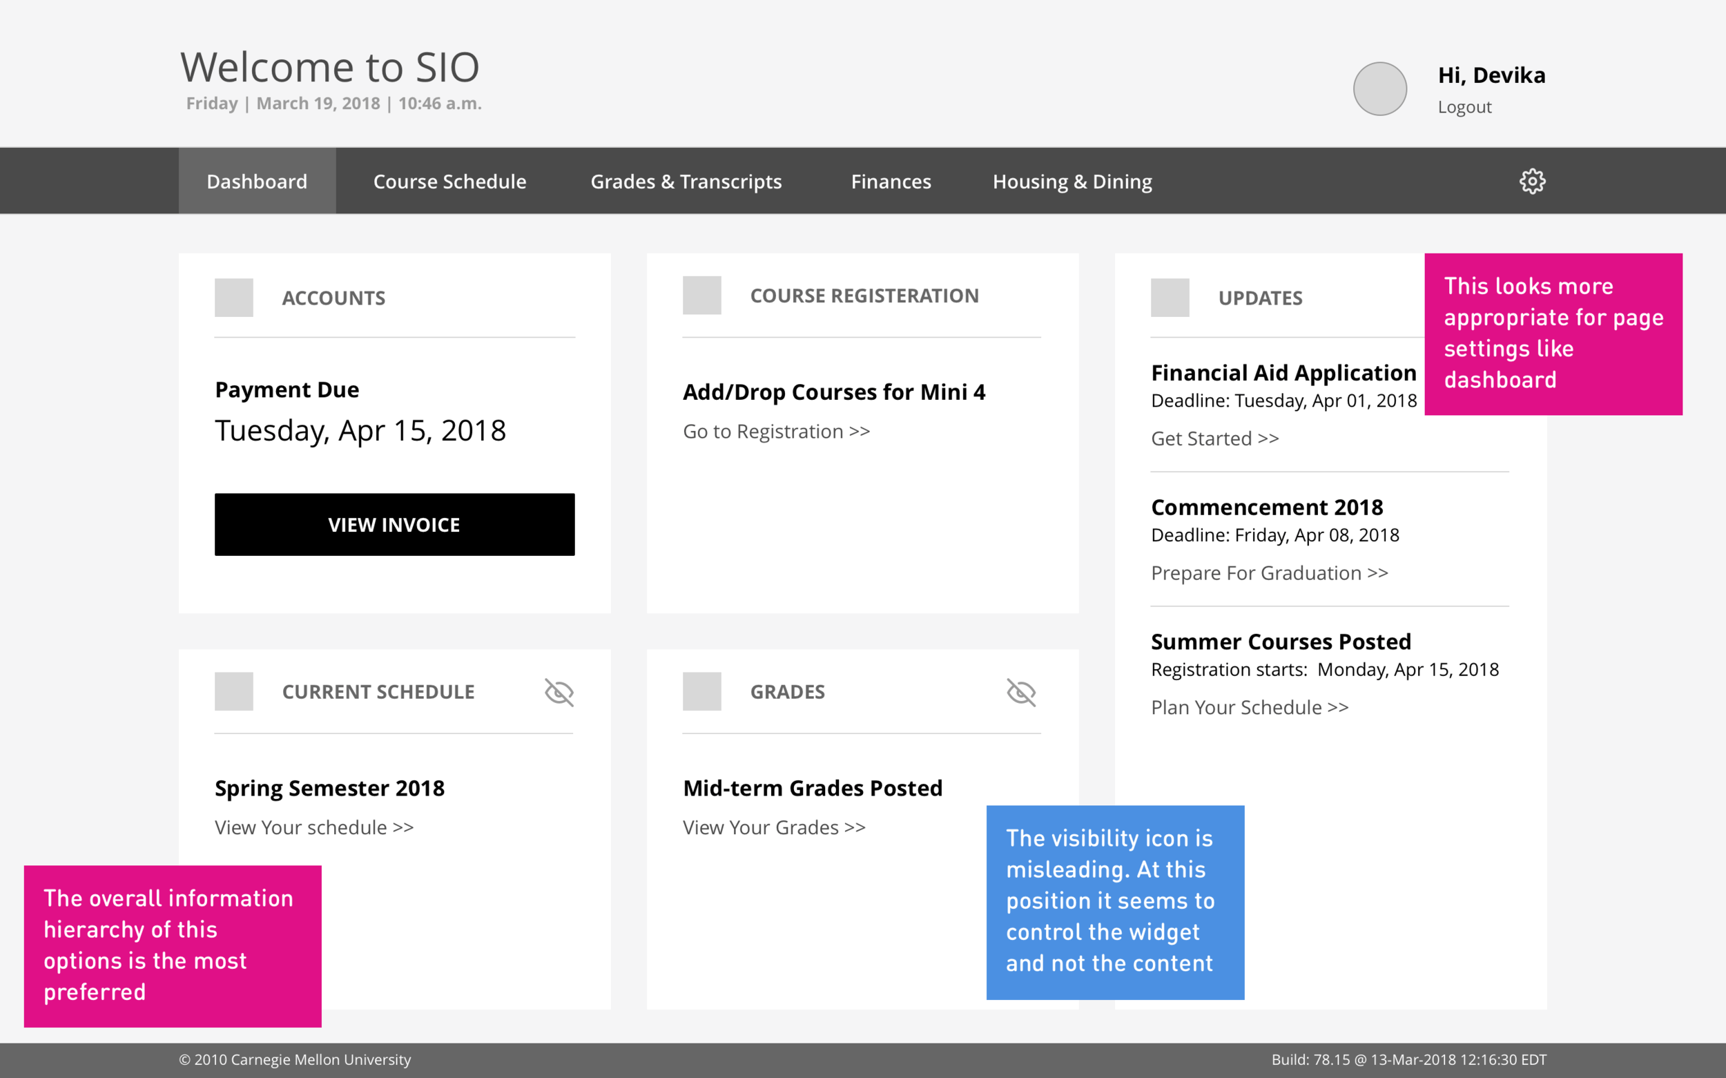
Task: Select Housing & Dining tab
Action: tap(1072, 181)
